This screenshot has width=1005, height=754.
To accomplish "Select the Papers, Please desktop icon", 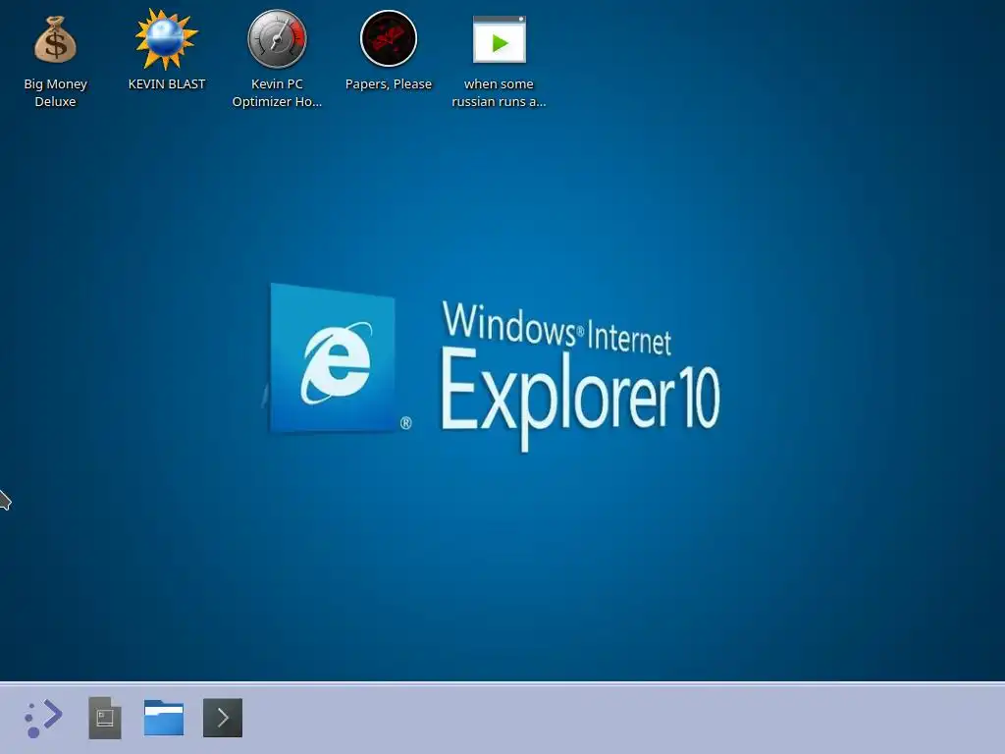I will pos(389,38).
